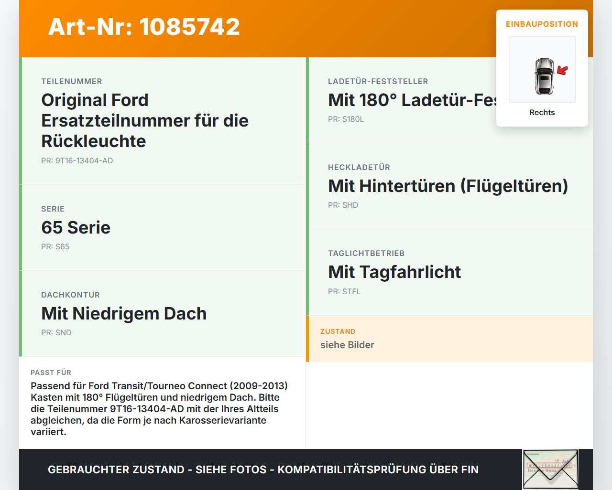Click the '65 Serie' value
The image size is (612, 490).
76,227
